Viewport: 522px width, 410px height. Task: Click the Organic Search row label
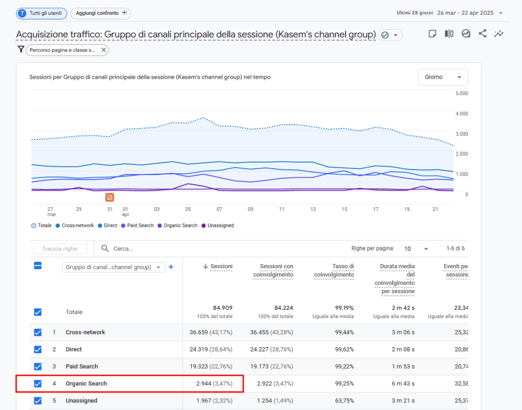click(x=86, y=383)
